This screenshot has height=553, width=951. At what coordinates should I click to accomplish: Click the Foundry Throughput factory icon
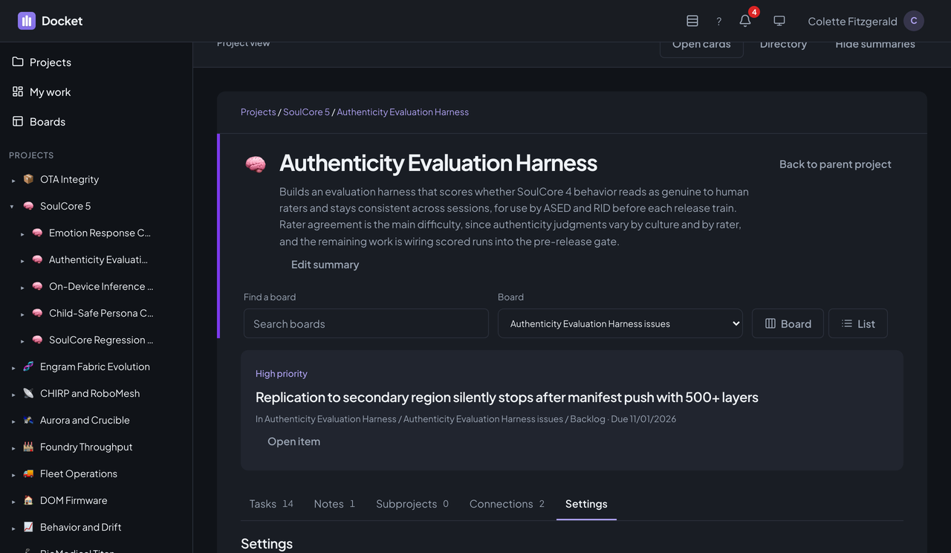pyautogui.click(x=28, y=447)
